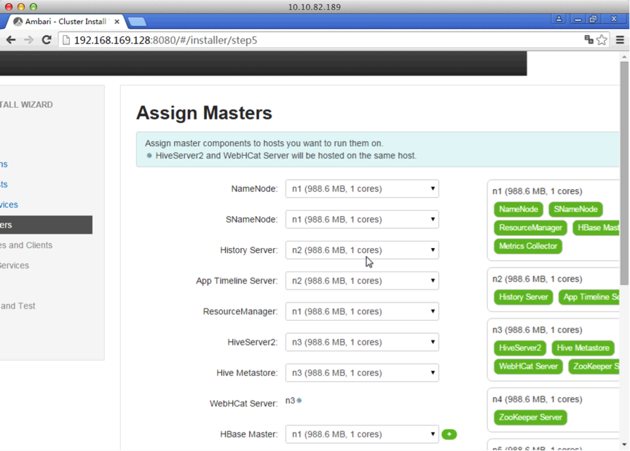Click the page vertical scrollbar thumb
Screen dimensions: 630x451
pyautogui.click(x=624, y=172)
